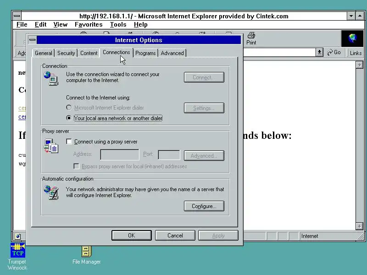Switch to the Advanced tab

tap(172, 53)
